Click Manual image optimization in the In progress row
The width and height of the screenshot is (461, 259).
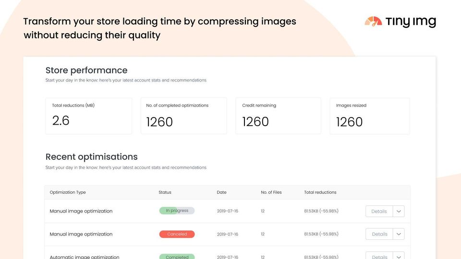tap(81, 211)
